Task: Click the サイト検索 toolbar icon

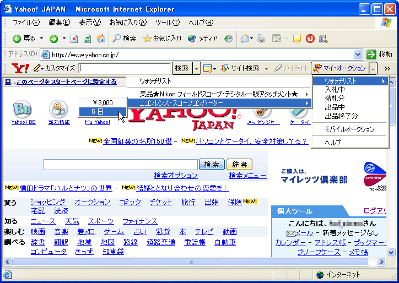Action: (225, 68)
